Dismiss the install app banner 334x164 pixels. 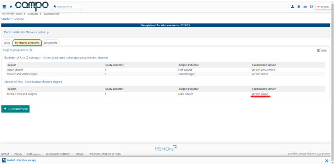point(327,160)
